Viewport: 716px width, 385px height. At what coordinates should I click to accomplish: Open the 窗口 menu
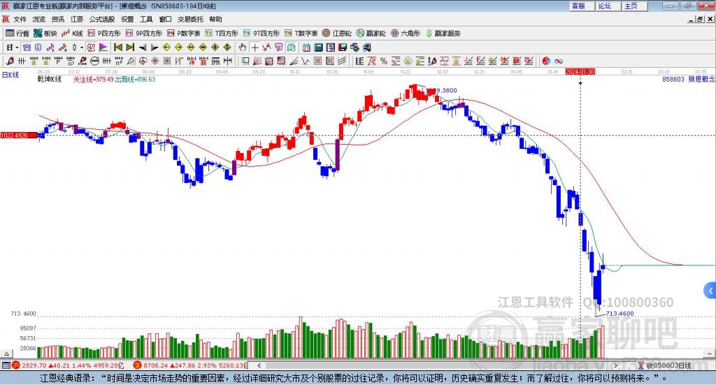coord(165,19)
